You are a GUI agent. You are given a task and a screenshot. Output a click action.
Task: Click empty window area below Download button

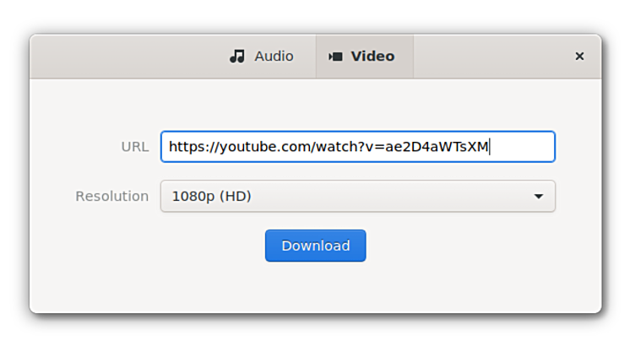[x=315, y=287]
